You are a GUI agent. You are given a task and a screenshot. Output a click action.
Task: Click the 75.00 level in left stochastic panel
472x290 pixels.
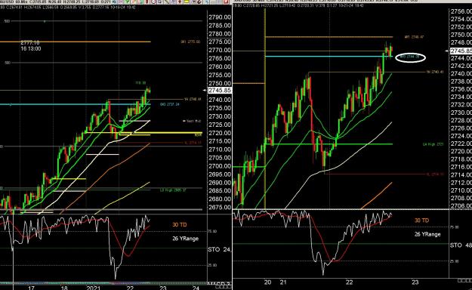[x=212, y=231]
